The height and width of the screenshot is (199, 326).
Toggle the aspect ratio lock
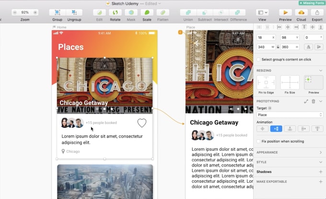pos(278,47)
